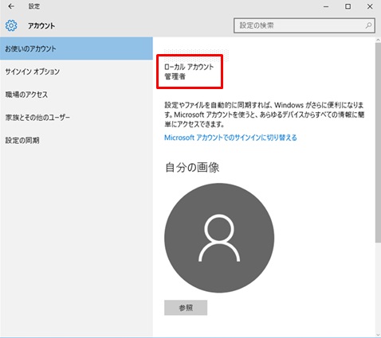The height and width of the screenshot is (338, 381).
Task: Click the scrollbar up arrow
Action: (378, 40)
